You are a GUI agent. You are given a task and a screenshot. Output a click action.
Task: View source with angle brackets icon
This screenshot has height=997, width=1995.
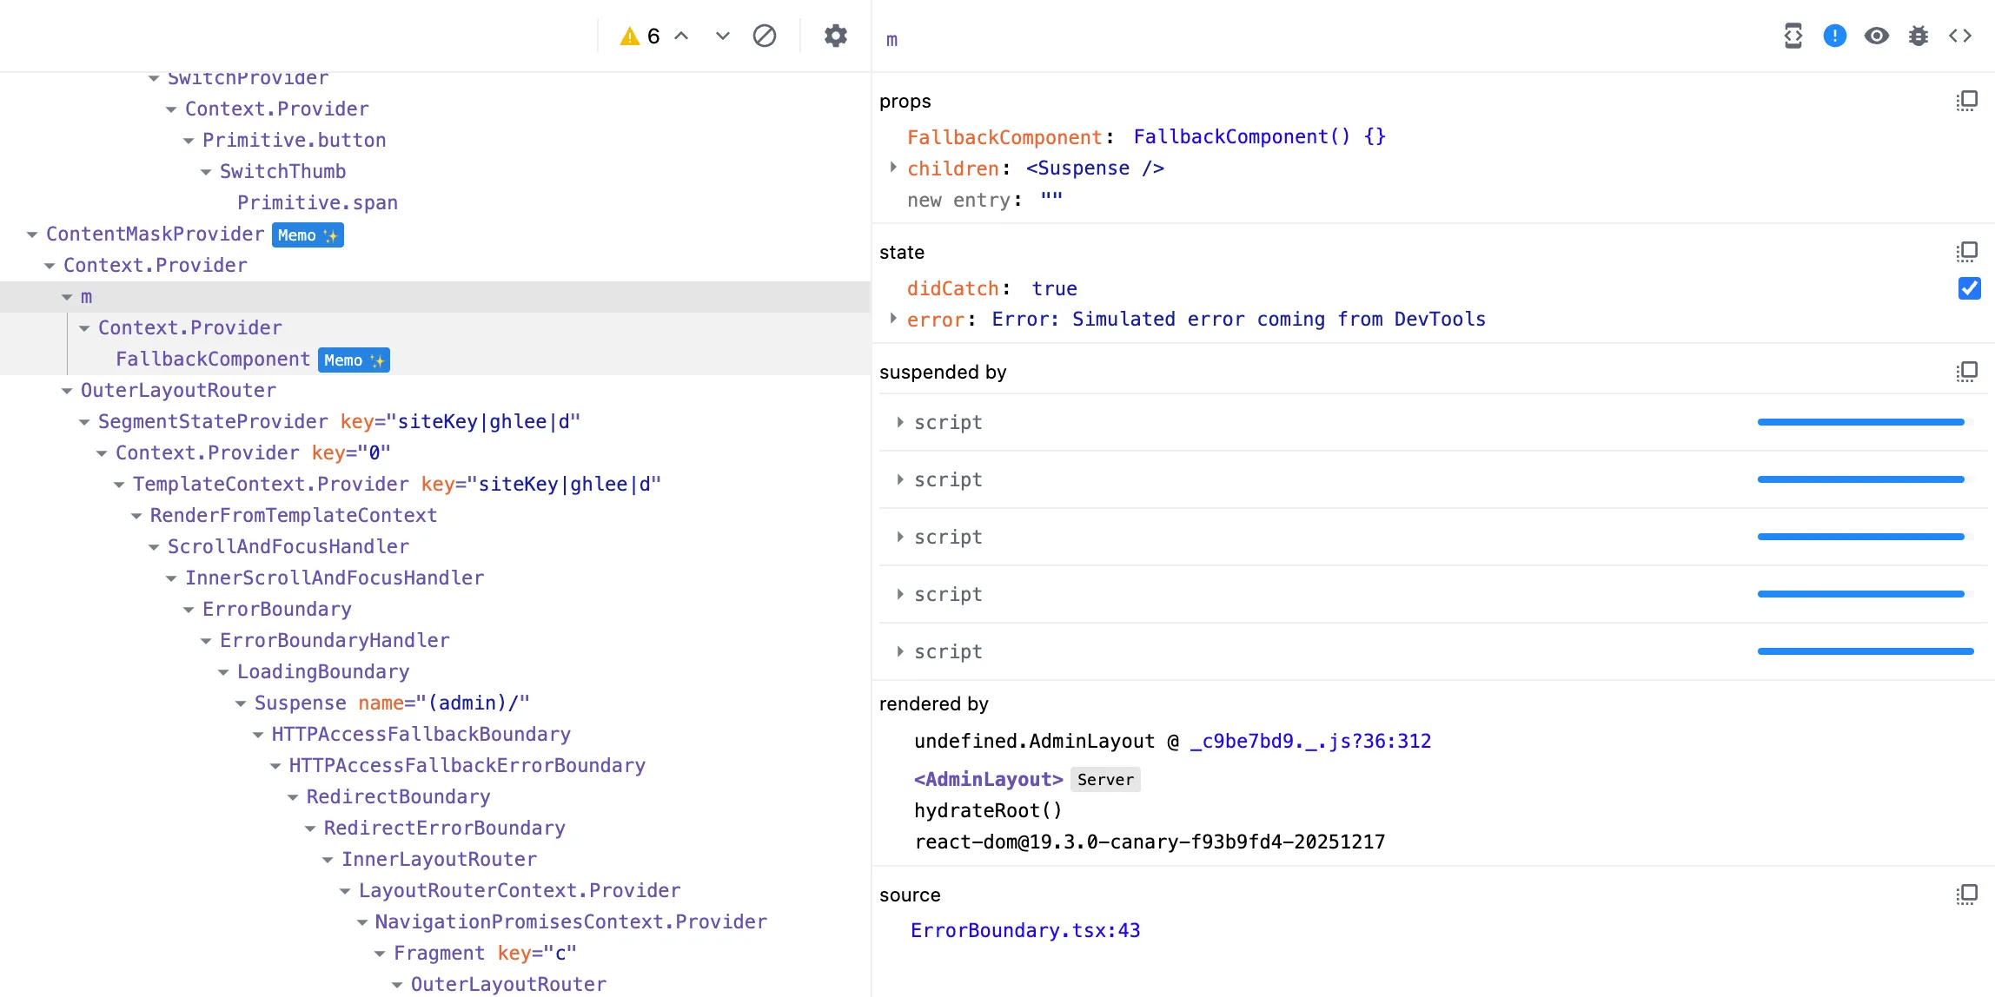click(1959, 36)
